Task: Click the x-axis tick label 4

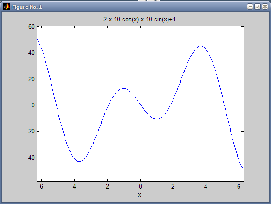Action: tap(206, 186)
